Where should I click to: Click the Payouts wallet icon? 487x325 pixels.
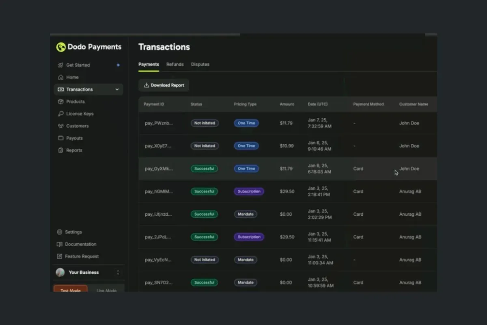pyautogui.click(x=60, y=138)
